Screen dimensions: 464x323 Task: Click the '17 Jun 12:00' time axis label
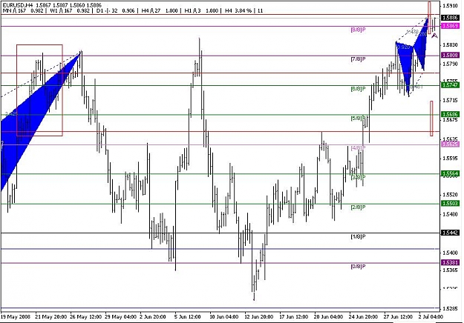coord(293,317)
